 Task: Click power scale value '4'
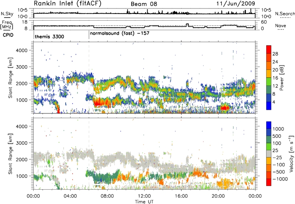pos(274,102)
